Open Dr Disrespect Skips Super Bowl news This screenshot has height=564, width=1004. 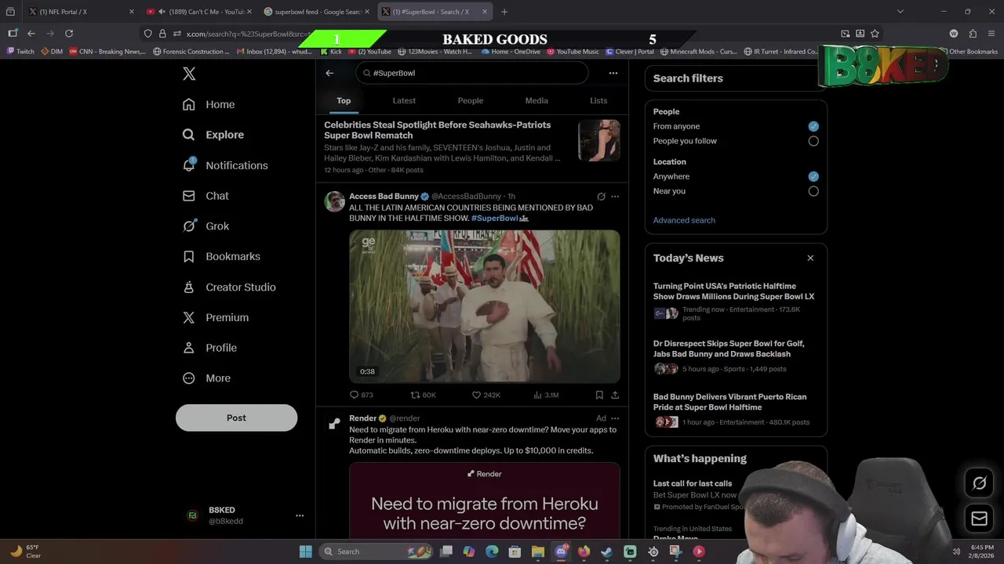[x=736, y=356]
